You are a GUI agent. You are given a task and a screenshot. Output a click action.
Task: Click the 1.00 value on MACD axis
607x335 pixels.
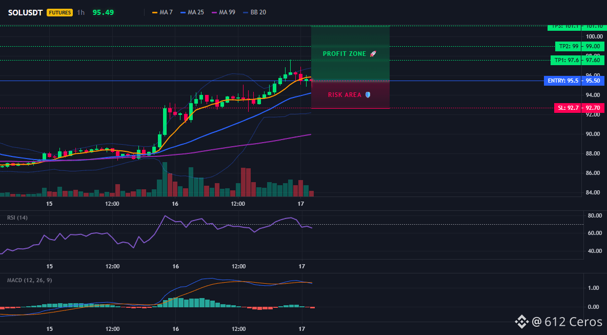pyautogui.click(x=593, y=288)
